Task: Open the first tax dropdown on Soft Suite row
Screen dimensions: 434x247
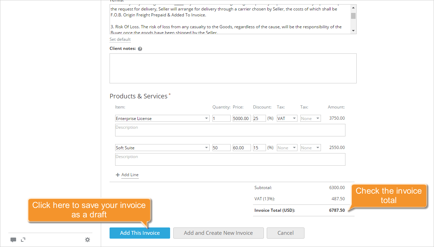Action: (287, 148)
